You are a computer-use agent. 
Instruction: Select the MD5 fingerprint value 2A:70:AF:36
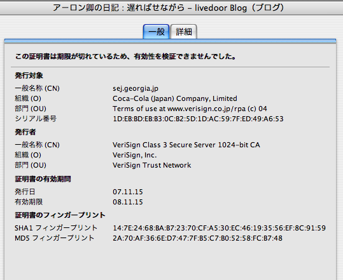[197, 238]
